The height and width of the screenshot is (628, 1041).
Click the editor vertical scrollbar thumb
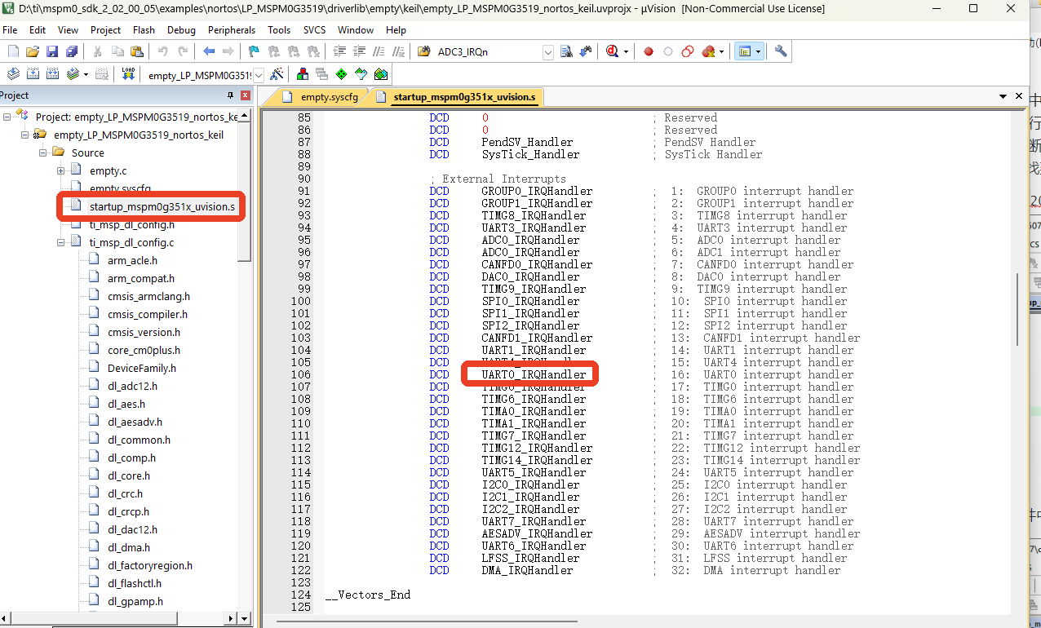pyautogui.click(x=1019, y=310)
